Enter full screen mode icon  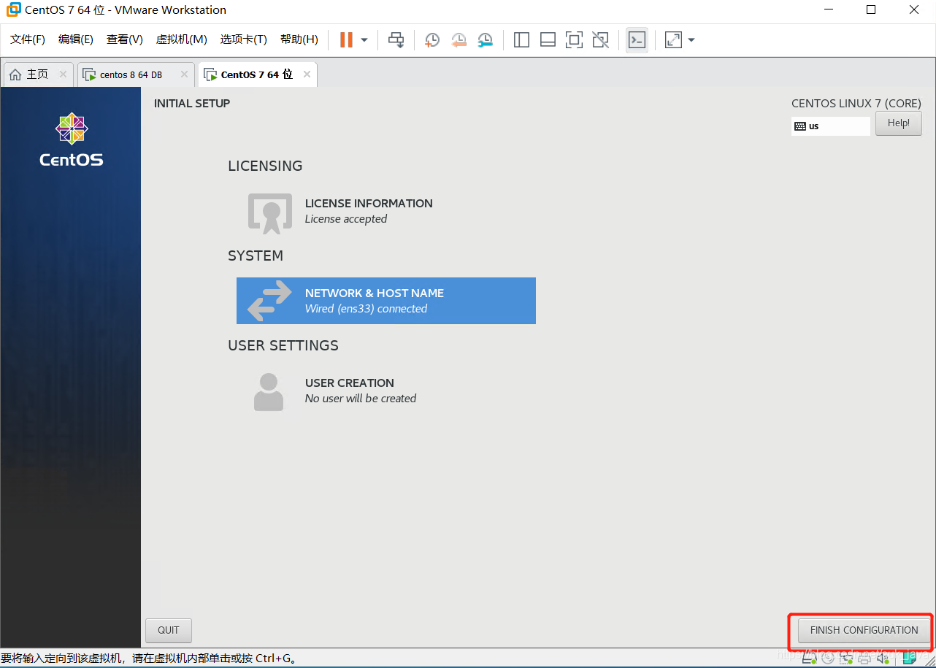tap(574, 39)
